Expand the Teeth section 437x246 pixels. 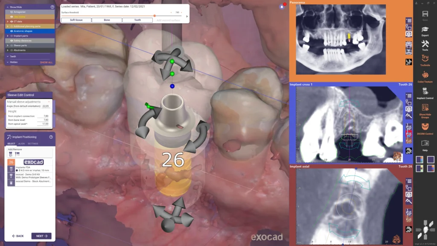pyautogui.click(x=8, y=56)
